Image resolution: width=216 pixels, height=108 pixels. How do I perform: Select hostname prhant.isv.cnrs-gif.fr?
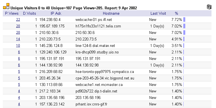tap(91, 104)
